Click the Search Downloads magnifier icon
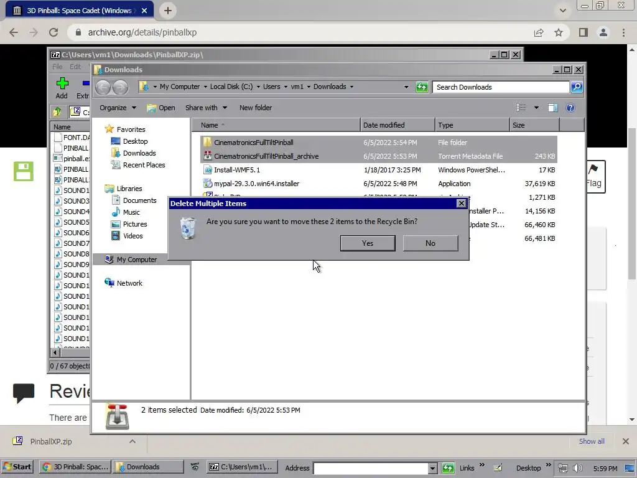The width and height of the screenshot is (637, 478). coord(577,87)
